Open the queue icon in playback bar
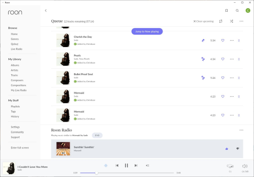This screenshot has height=177, width=254. point(147,165)
